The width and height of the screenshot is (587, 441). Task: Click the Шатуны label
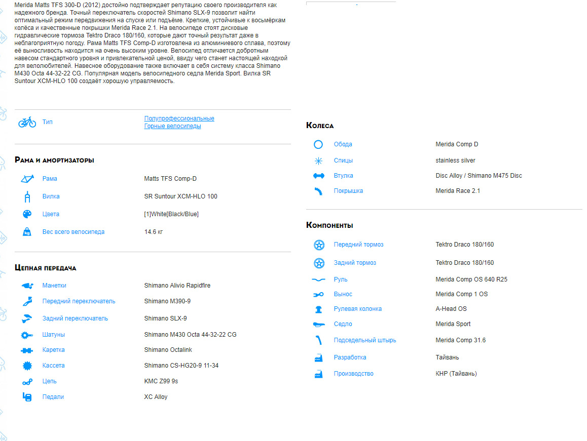pos(54,334)
